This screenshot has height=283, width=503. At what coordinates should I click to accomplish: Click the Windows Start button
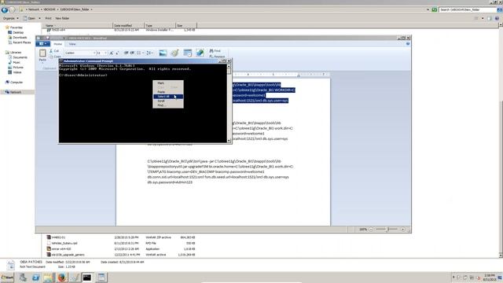[x=7, y=277]
